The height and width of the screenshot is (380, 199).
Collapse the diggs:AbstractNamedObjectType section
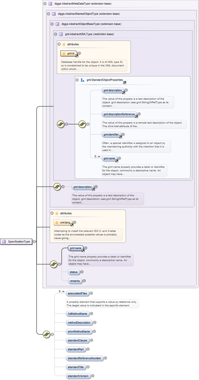[x=48, y=14]
